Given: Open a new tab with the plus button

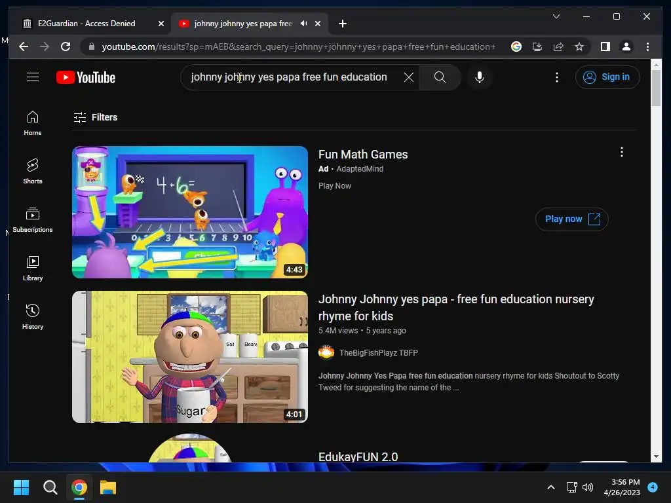Looking at the screenshot, I should 342,24.
